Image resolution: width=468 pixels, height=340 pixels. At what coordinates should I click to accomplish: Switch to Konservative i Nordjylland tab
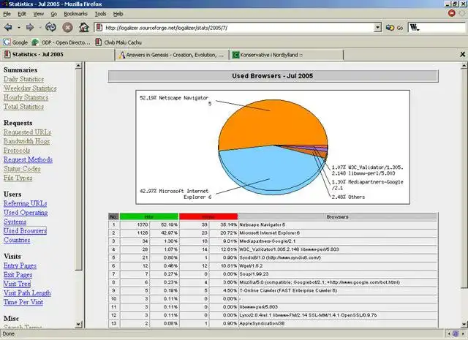[286, 55]
